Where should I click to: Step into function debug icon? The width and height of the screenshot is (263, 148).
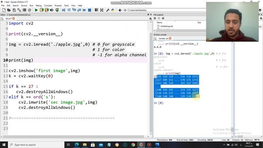[x=74, y=10]
